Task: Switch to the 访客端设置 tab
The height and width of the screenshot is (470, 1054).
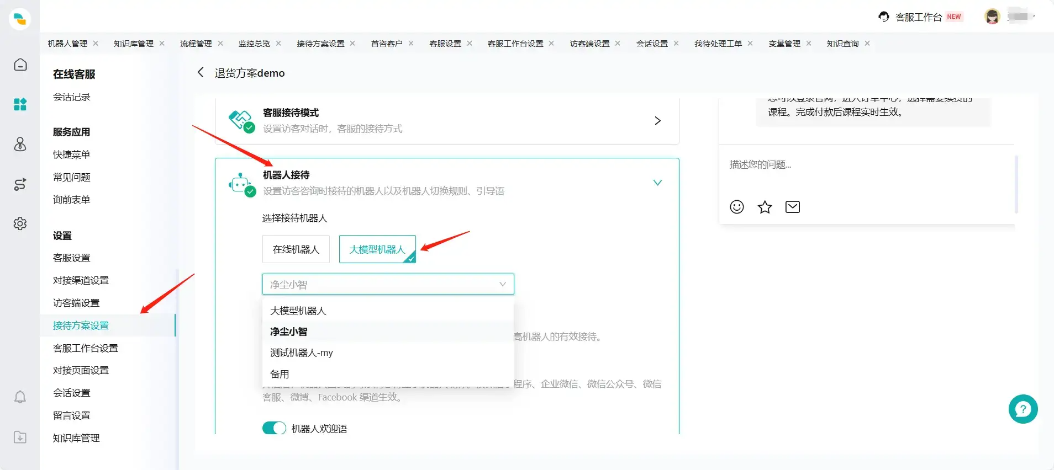Action: pos(590,44)
